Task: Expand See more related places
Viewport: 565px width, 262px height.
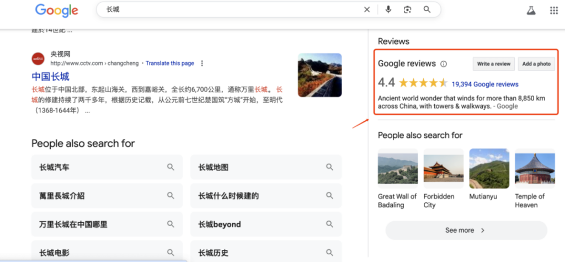Action: 466,230
